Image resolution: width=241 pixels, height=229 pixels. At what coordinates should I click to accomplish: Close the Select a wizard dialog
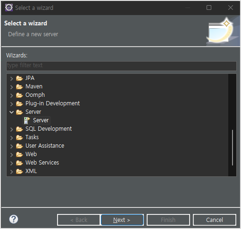(231, 8)
